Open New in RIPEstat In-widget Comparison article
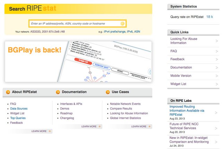 pyautogui.click(x=189, y=140)
